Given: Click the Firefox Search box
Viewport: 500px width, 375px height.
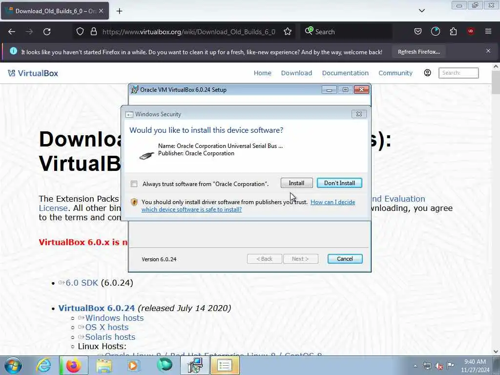Looking at the screenshot, I should point(346,32).
